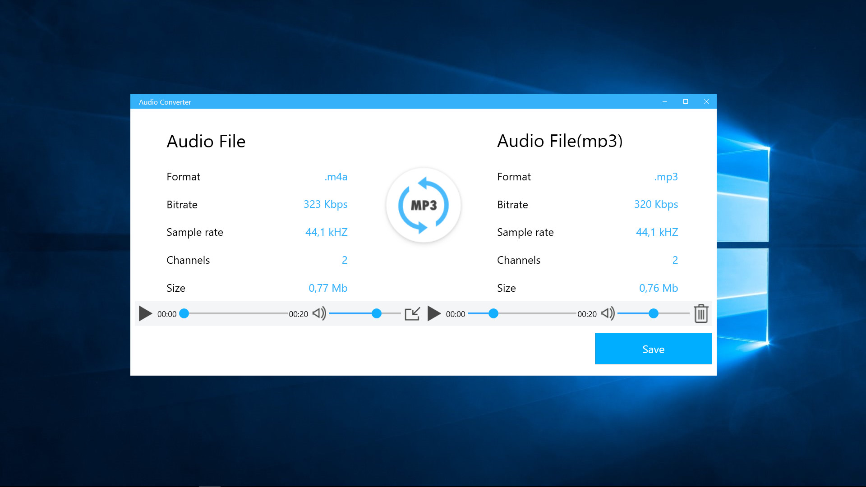
Task: Click the 44,1 kHZ sample rate value
Action: coord(326,232)
